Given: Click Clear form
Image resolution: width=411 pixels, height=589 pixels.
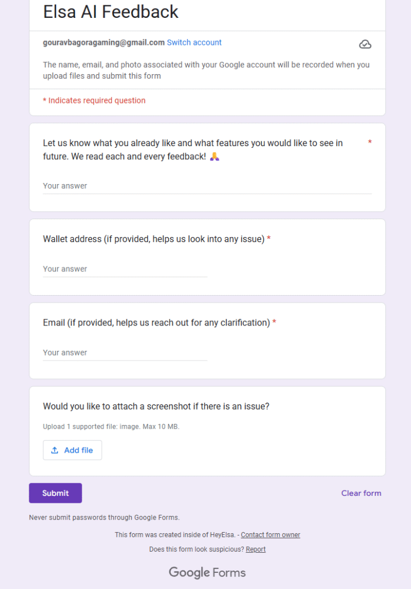Looking at the screenshot, I should pos(361,493).
